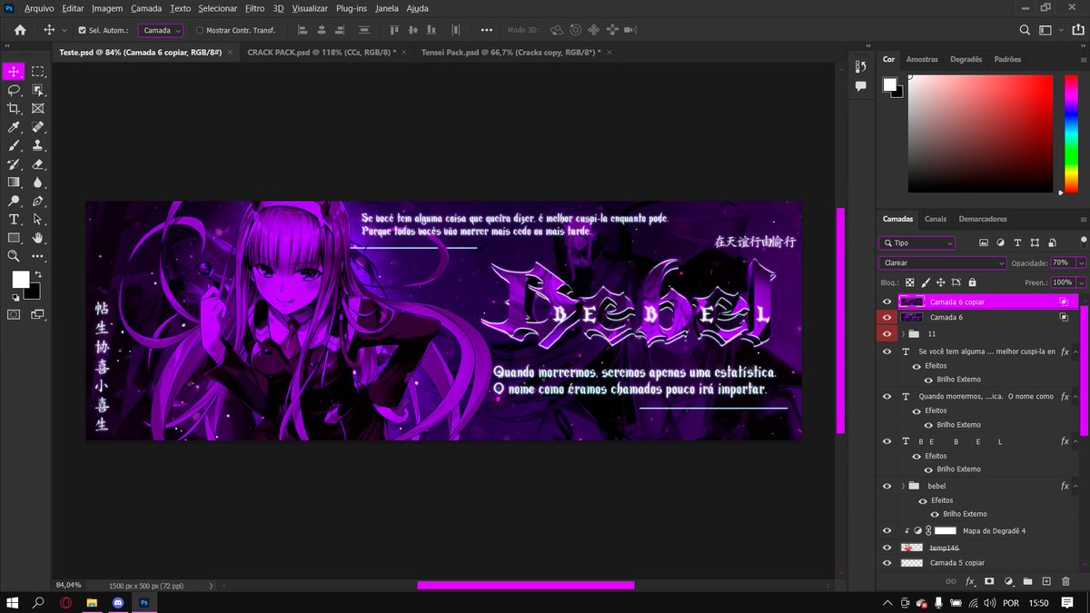
Task: Open the Tipo layer filter dropdown
Action: click(x=917, y=243)
